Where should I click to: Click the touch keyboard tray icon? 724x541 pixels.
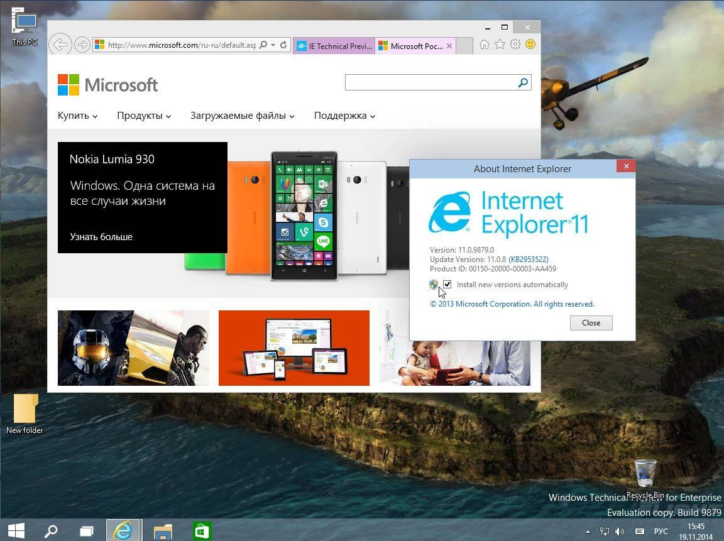[x=640, y=532]
